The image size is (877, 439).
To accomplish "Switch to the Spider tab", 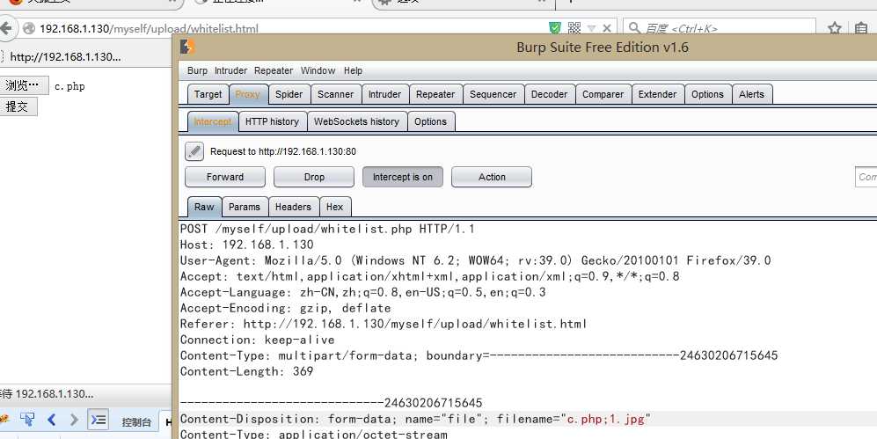I will (x=289, y=94).
